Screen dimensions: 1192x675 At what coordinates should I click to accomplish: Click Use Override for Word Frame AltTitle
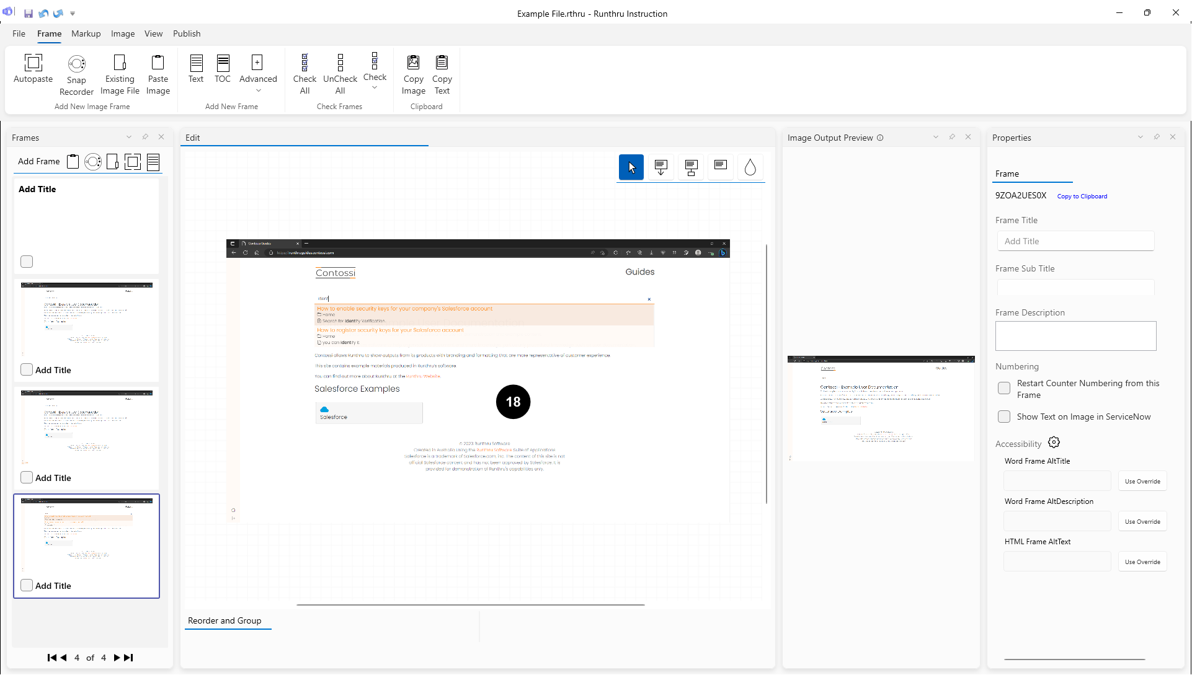click(1142, 482)
